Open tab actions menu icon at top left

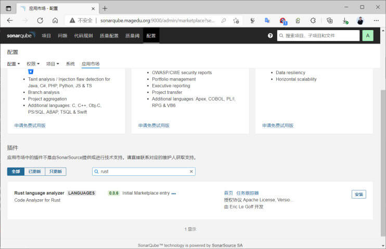tap(8, 8)
